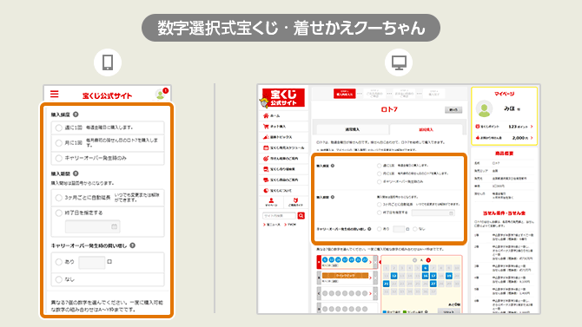Select desktop 週に1回 radio option
This screenshot has width=582, height=327.
click(x=379, y=166)
